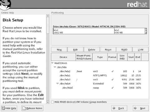Image resolution: width=150 pixels, height=112 pixels.
Task: Click the swap type cell
Action: coord(96,88)
